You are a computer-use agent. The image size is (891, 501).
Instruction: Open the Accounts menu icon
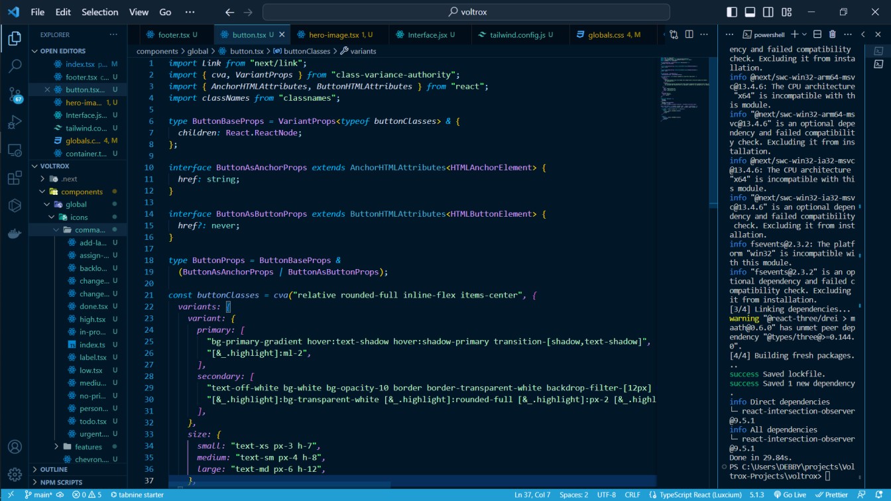(15, 447)
